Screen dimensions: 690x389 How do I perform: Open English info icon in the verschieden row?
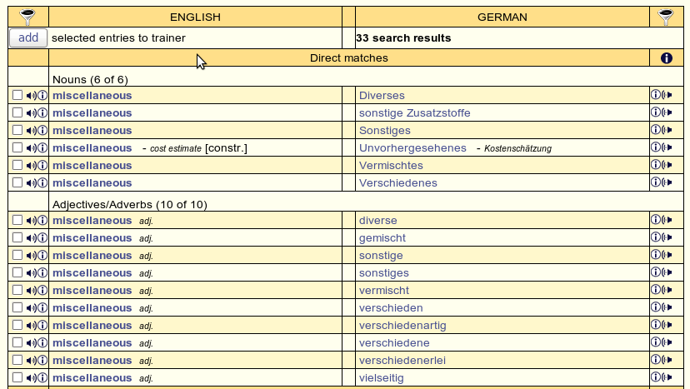[42, 308]
